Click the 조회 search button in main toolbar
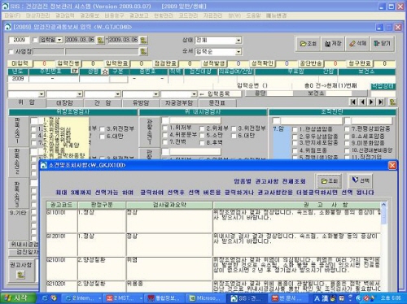Viewport: 407px width, 304px height. [308, 44]
